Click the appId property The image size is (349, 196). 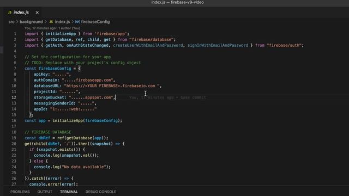pyautogui.click(x=40, y=109)
